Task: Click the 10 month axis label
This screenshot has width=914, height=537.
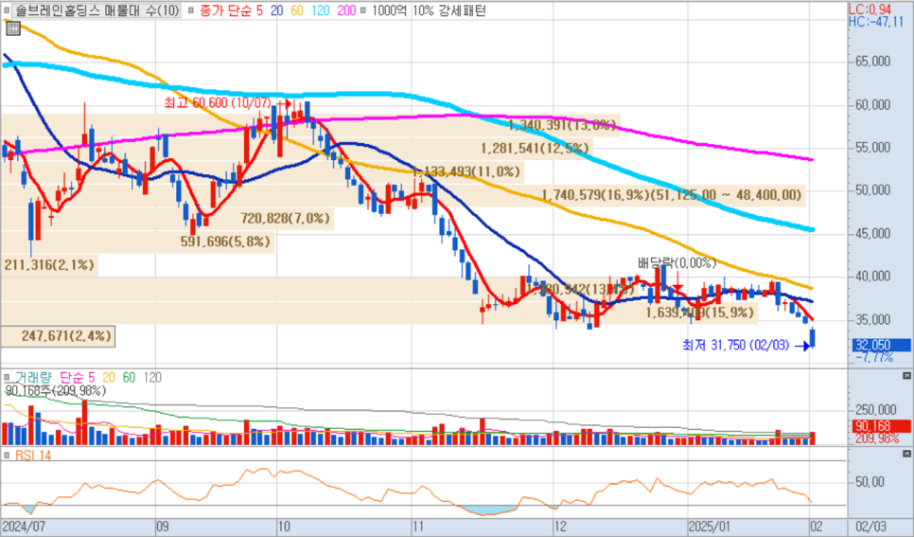Action: [284, 527]
